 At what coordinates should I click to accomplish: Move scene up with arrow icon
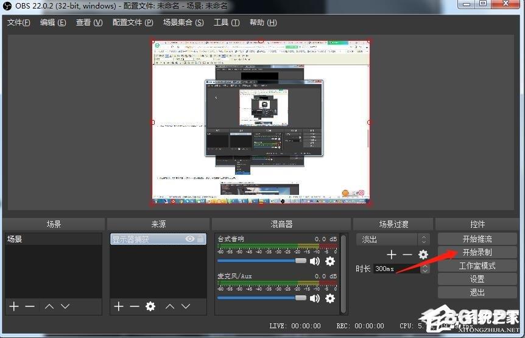click(x=49, y=306)
